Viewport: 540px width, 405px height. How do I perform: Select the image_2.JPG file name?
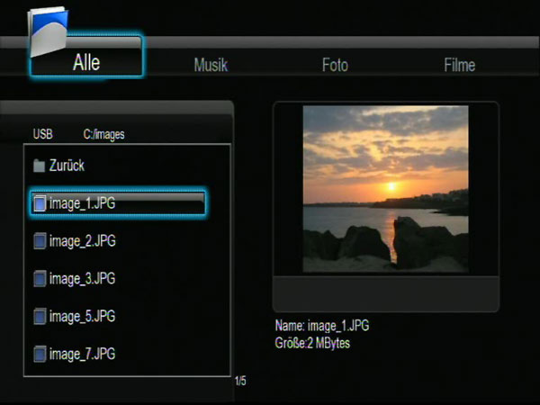[x=82, y=241]
